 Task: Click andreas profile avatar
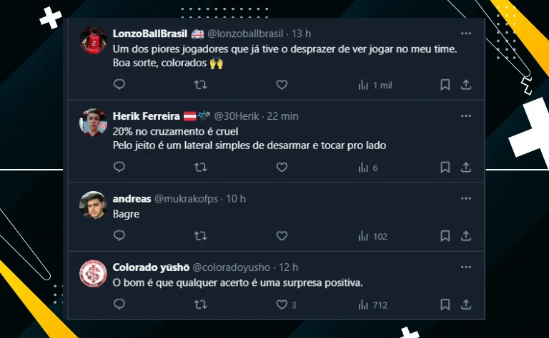click(94, 205)
